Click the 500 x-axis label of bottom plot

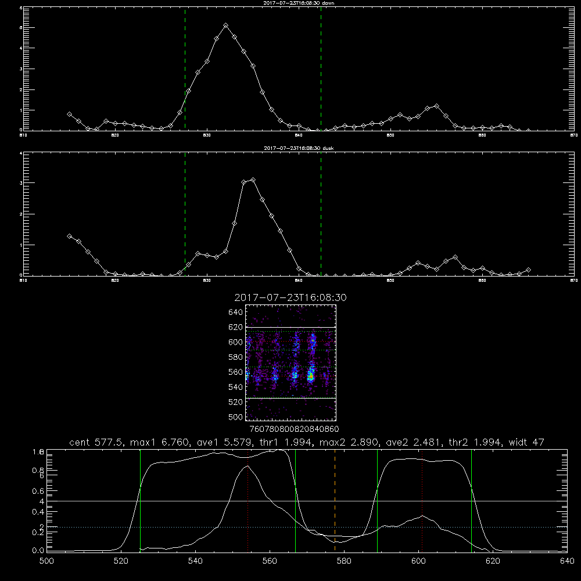pos(46,561)
